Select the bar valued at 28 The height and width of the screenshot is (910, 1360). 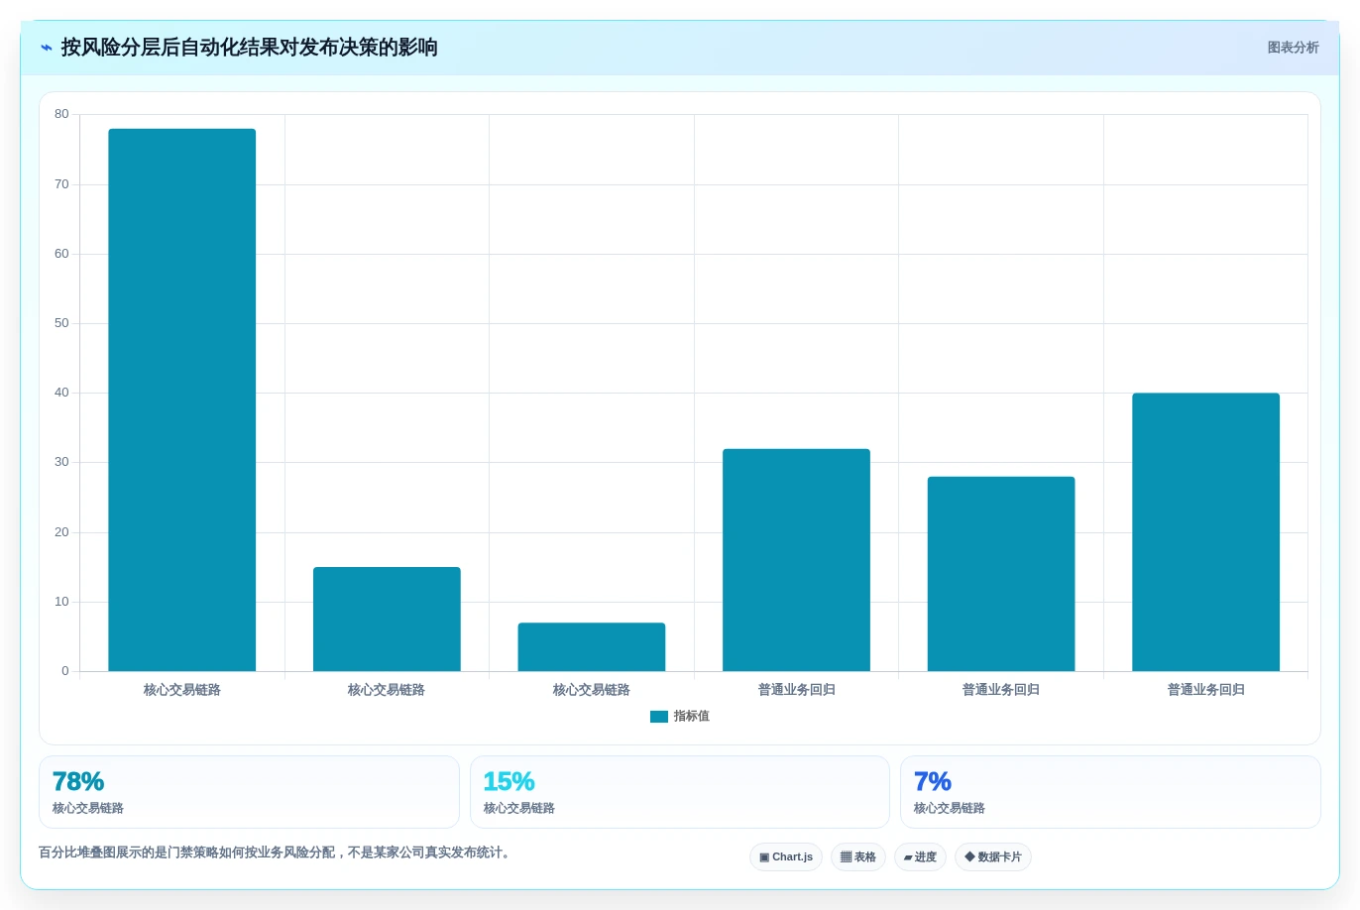1001,574
